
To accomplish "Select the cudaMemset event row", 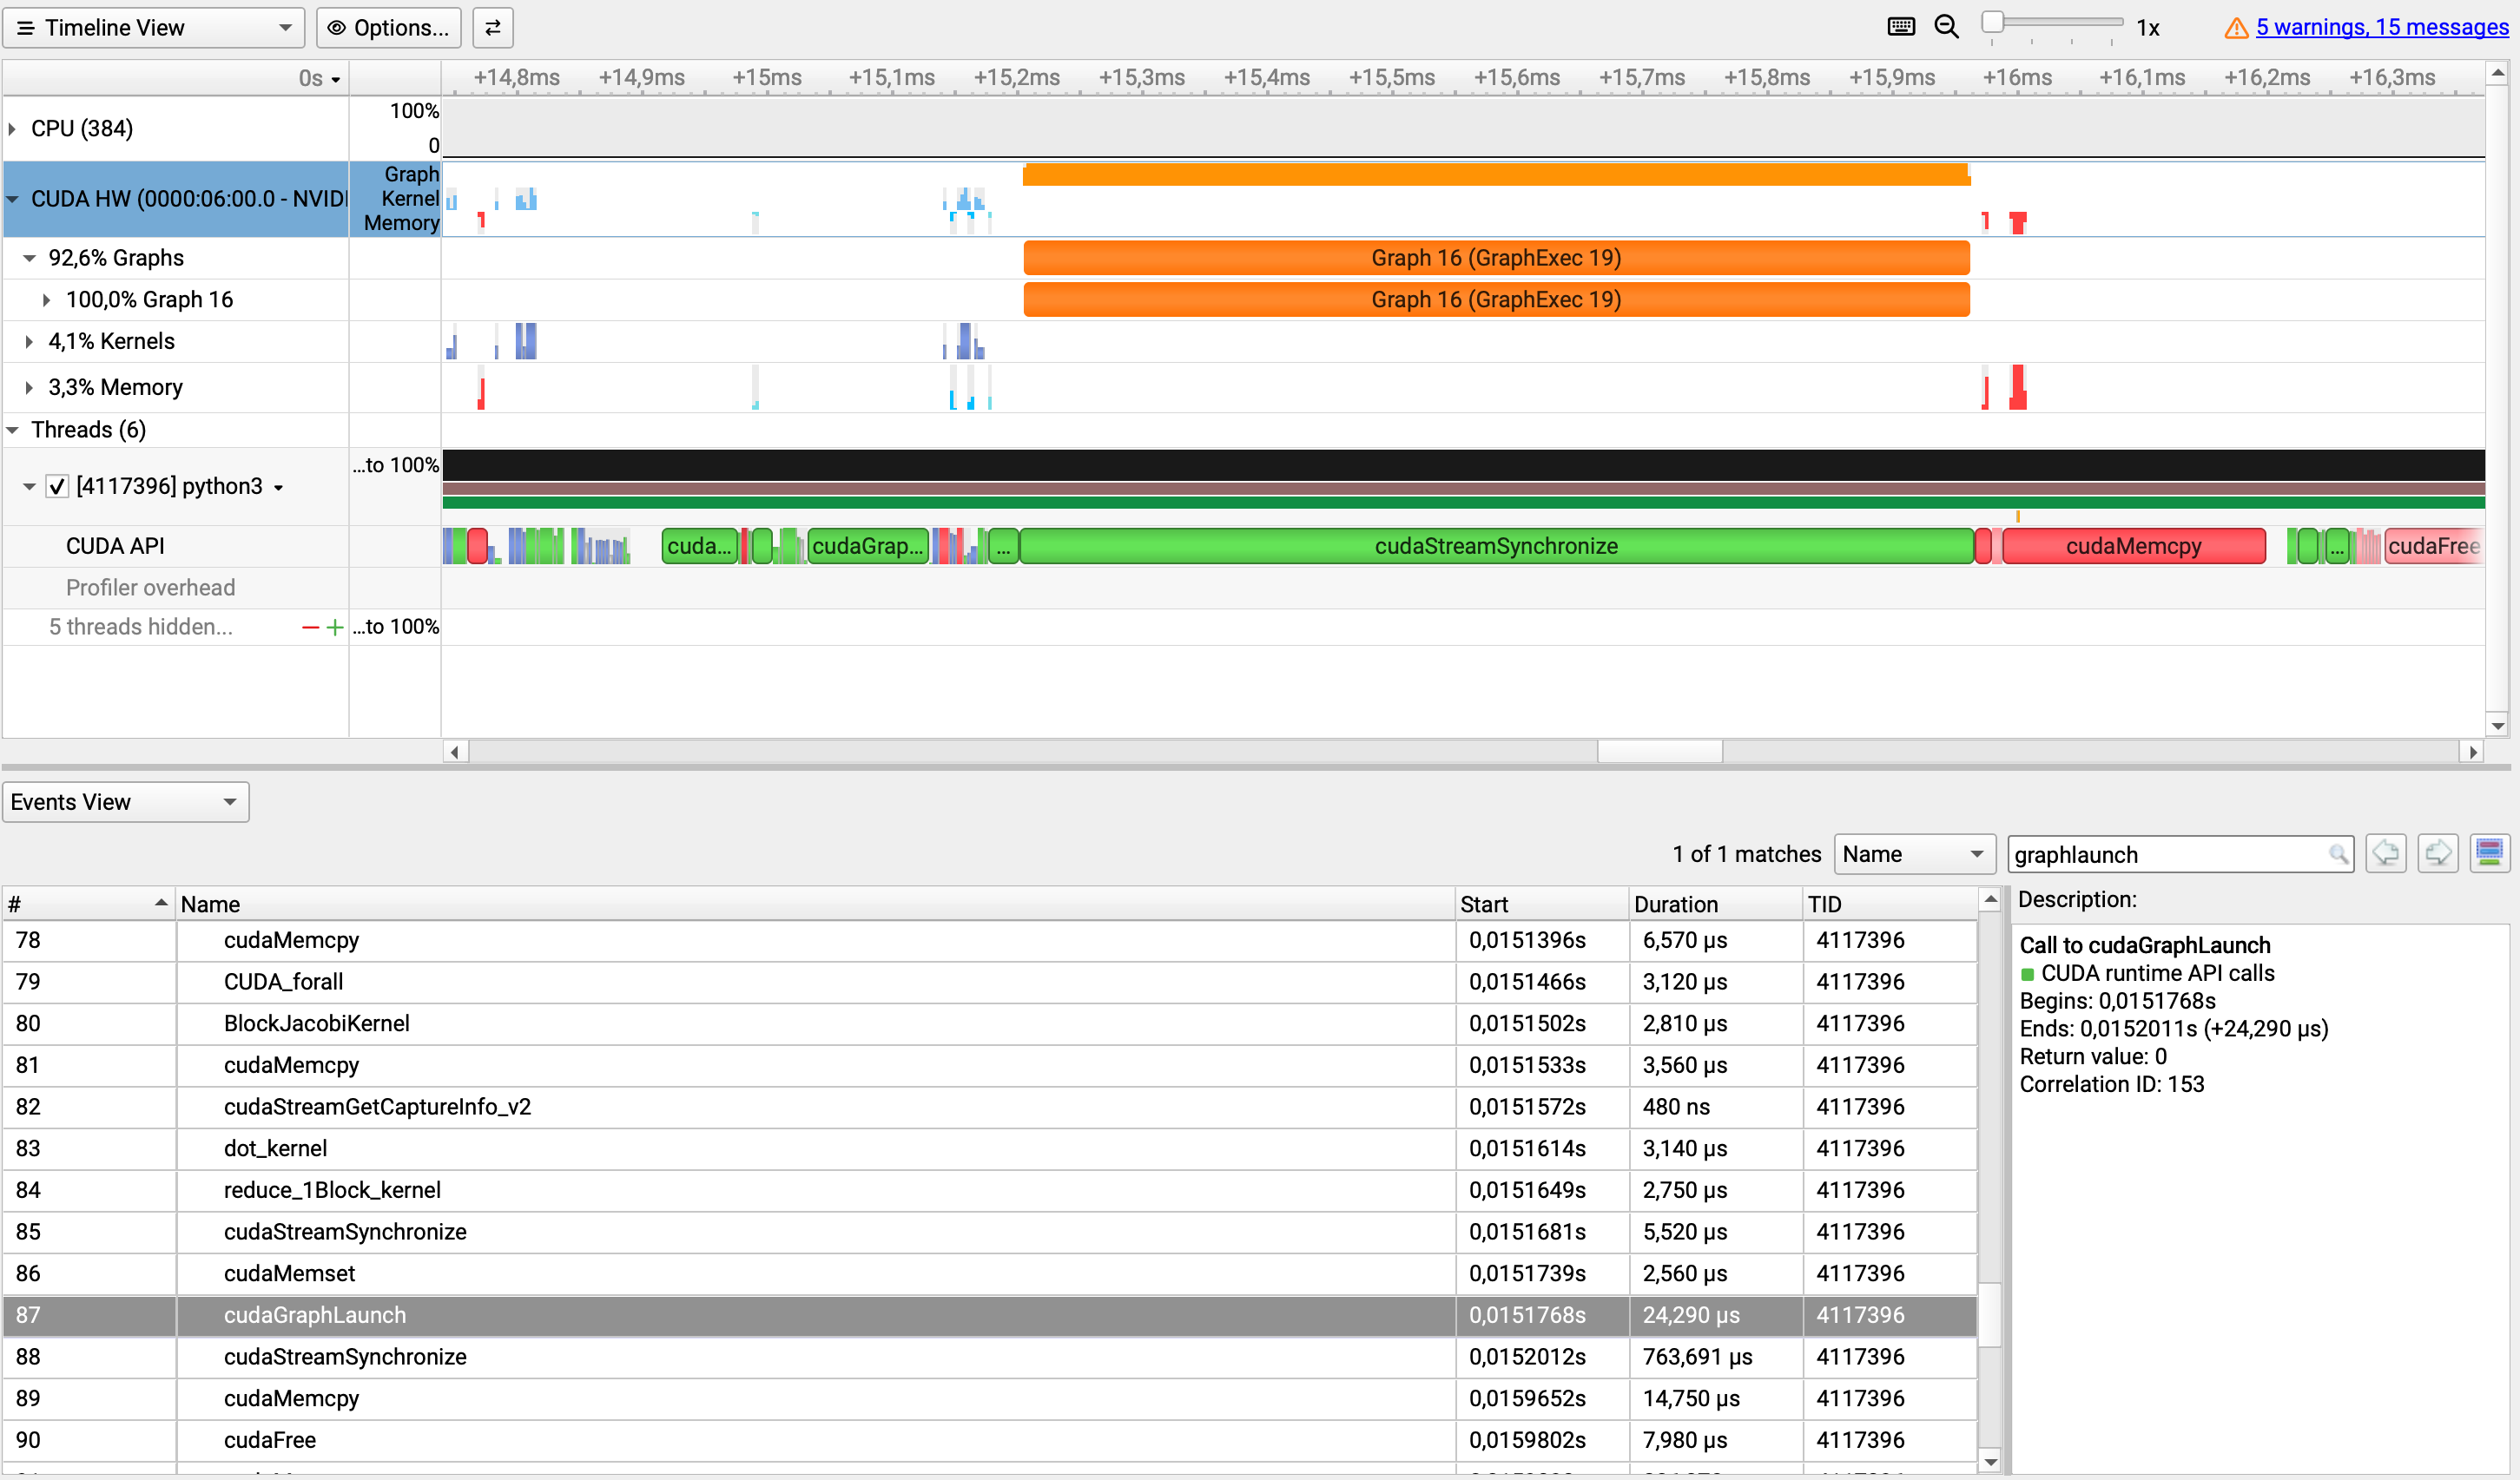I will pyautogui.click(x=989, y=1273).
